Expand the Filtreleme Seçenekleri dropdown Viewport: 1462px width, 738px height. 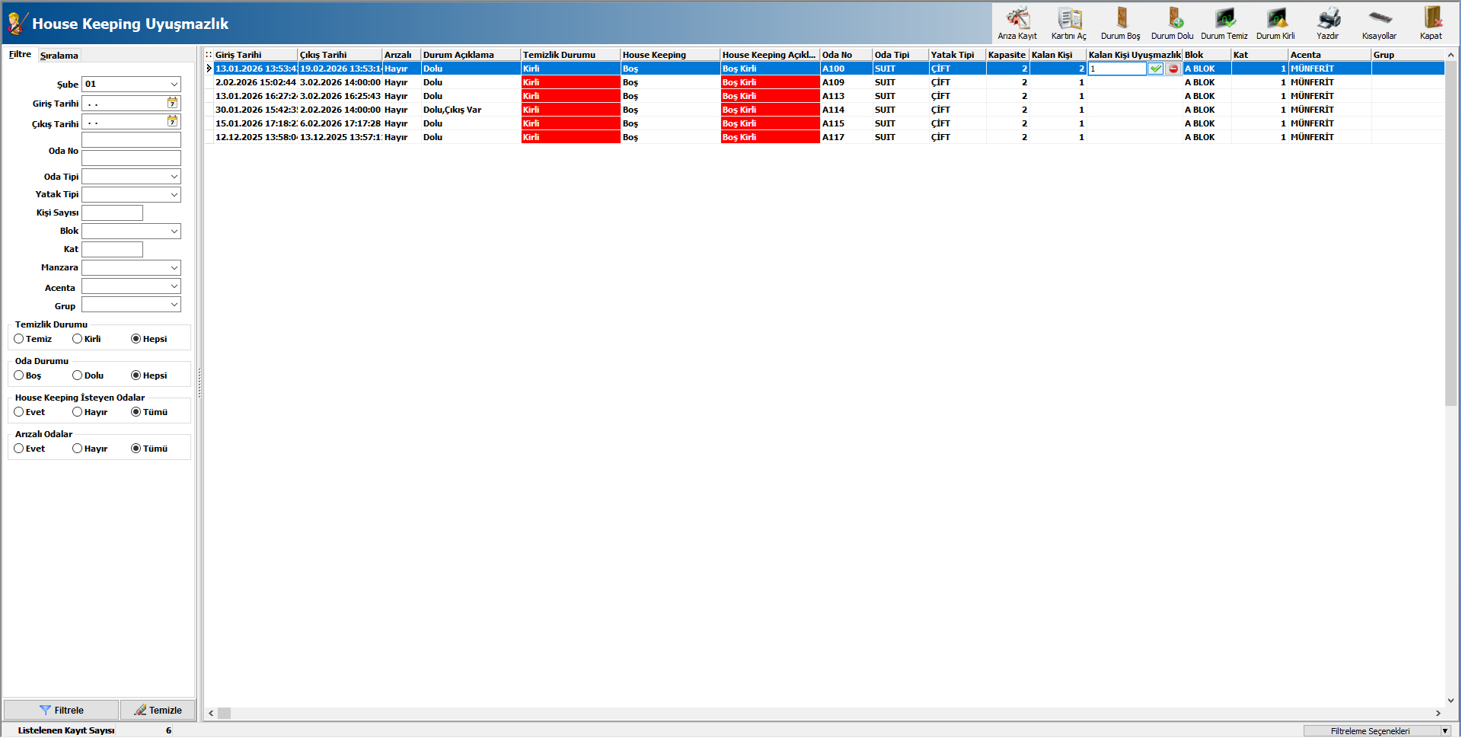[x=1444, y=731]
